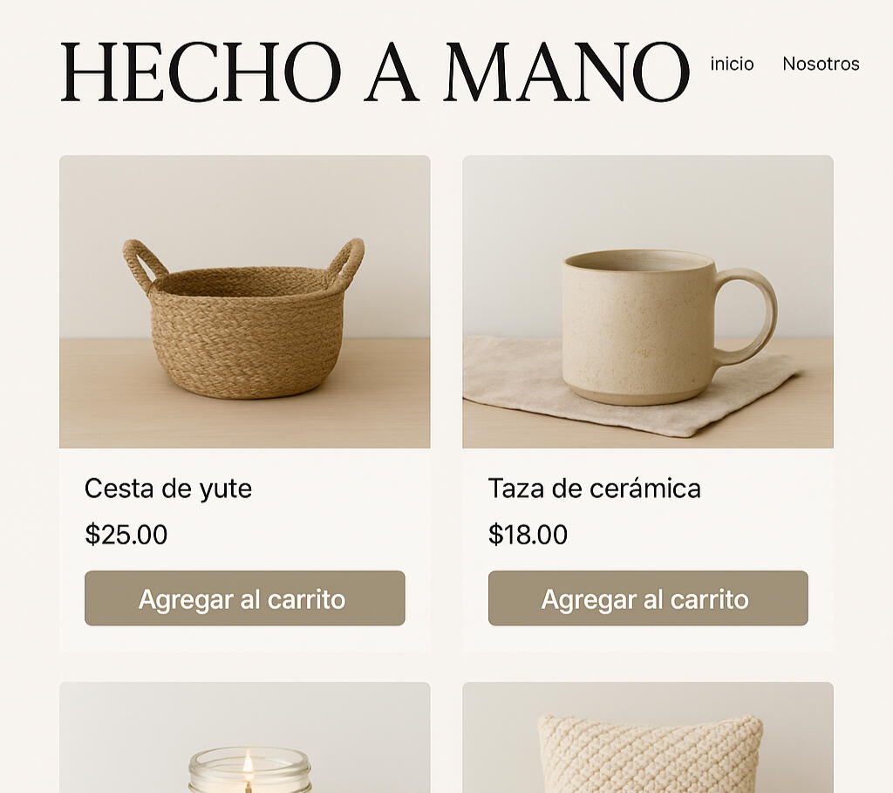Add Cesta de yute to the cart

[245, 598]
